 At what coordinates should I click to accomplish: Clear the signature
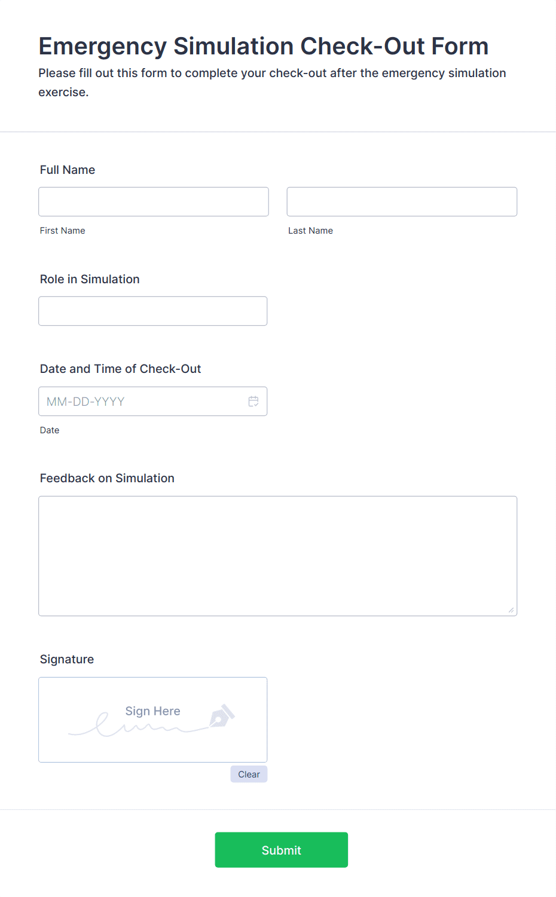(249, 774)
